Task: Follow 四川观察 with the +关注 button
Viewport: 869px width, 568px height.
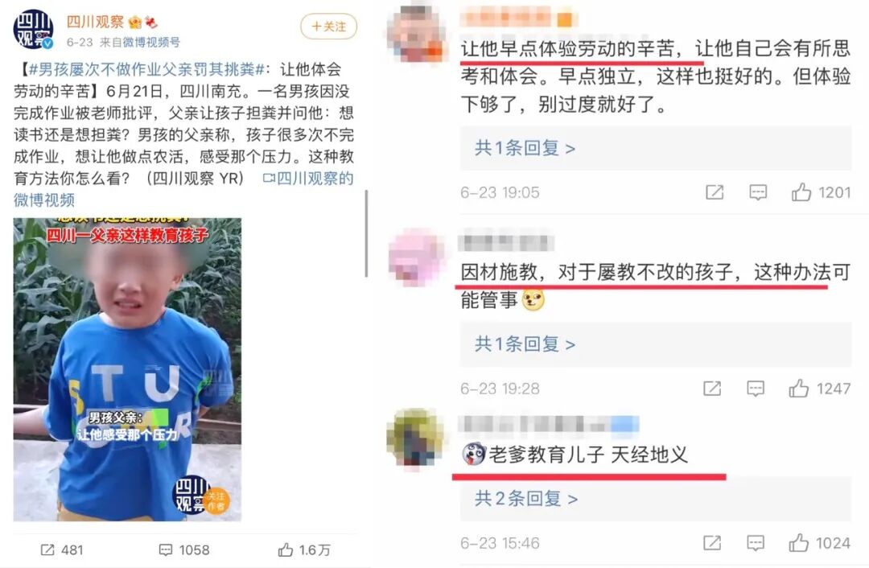Action: 328,26
